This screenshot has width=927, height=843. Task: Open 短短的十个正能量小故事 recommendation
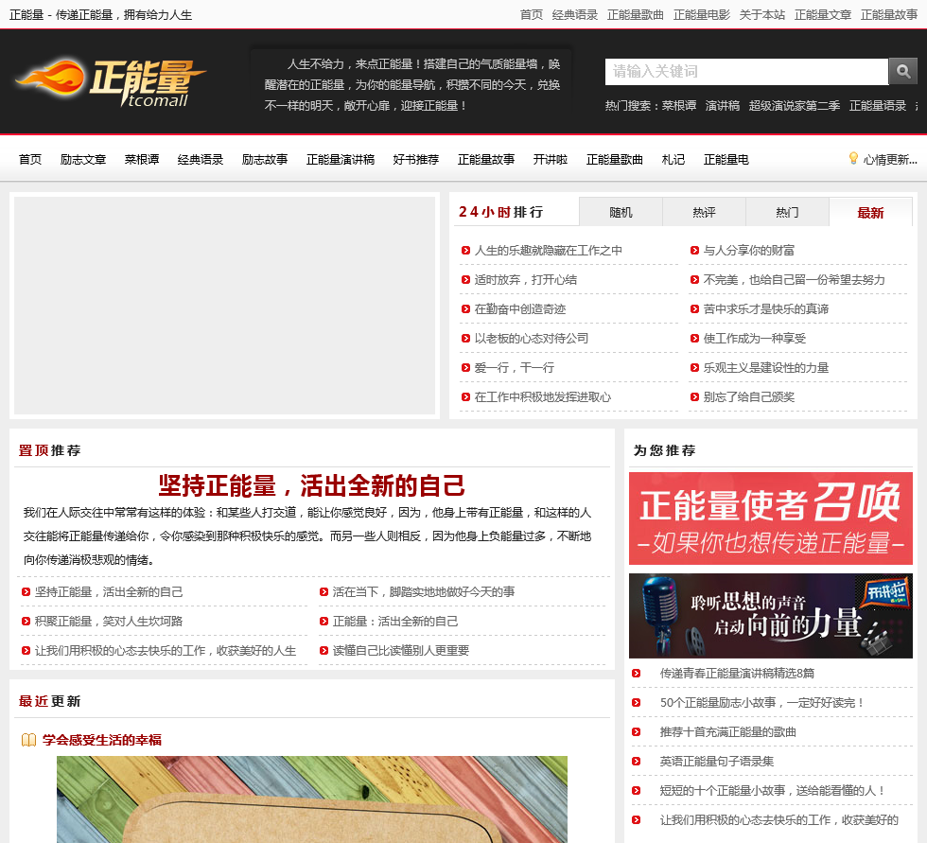coord(772,791)
